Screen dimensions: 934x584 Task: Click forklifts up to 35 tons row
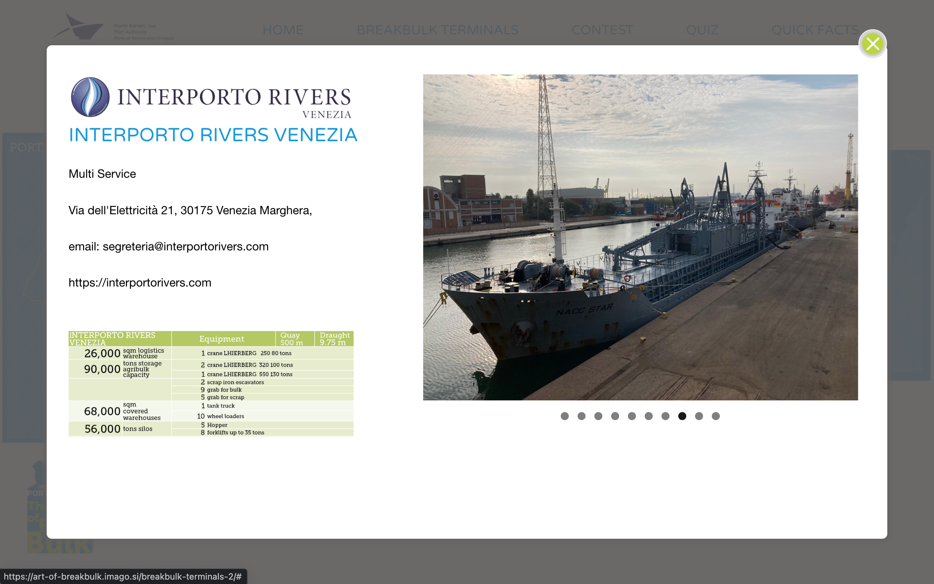coord(262,433)
